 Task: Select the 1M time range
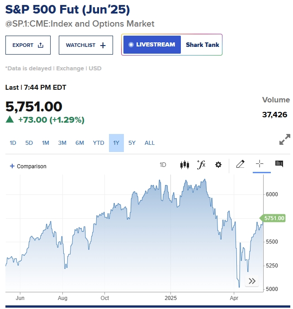coord(45,143)
